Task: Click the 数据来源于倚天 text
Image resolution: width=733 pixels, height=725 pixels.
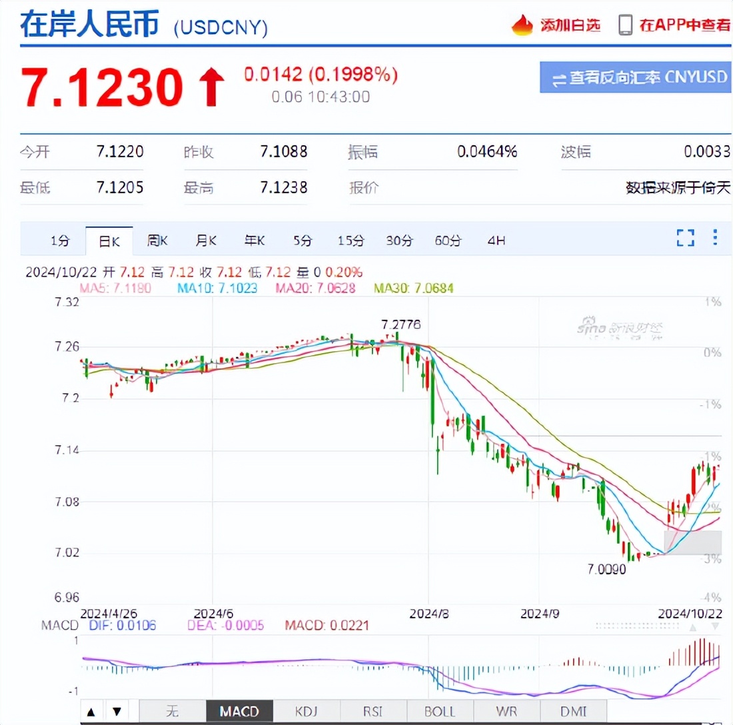Action: coord(678,188)
